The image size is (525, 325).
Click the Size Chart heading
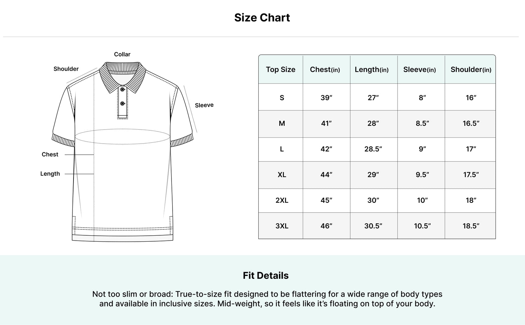pyautogui.click(x=262, y=18)
